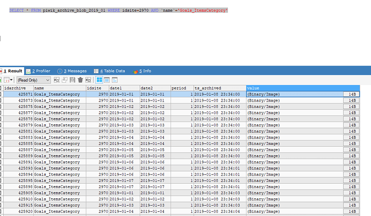This screenshot has width=371, height=216.
Task: Open the 14B blob button for row 425873
Action: coord(351,100)
